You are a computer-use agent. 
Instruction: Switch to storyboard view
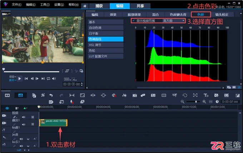7,95
